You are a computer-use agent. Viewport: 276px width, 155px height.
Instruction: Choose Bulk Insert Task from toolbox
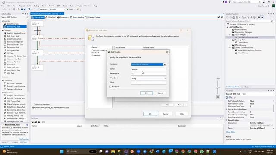[x=13, y=36]
